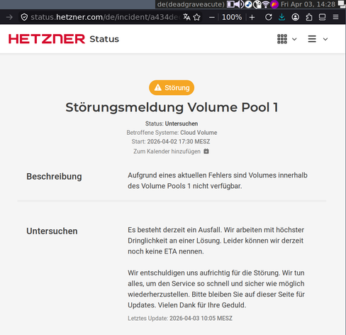Image resolution: width=346 pixels, height=335 pixels.
Task: Click the orange Störung badge
Action: click(172, 87)
